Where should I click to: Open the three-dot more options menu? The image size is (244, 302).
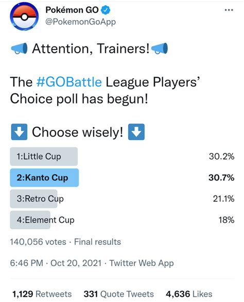point(229,10)
